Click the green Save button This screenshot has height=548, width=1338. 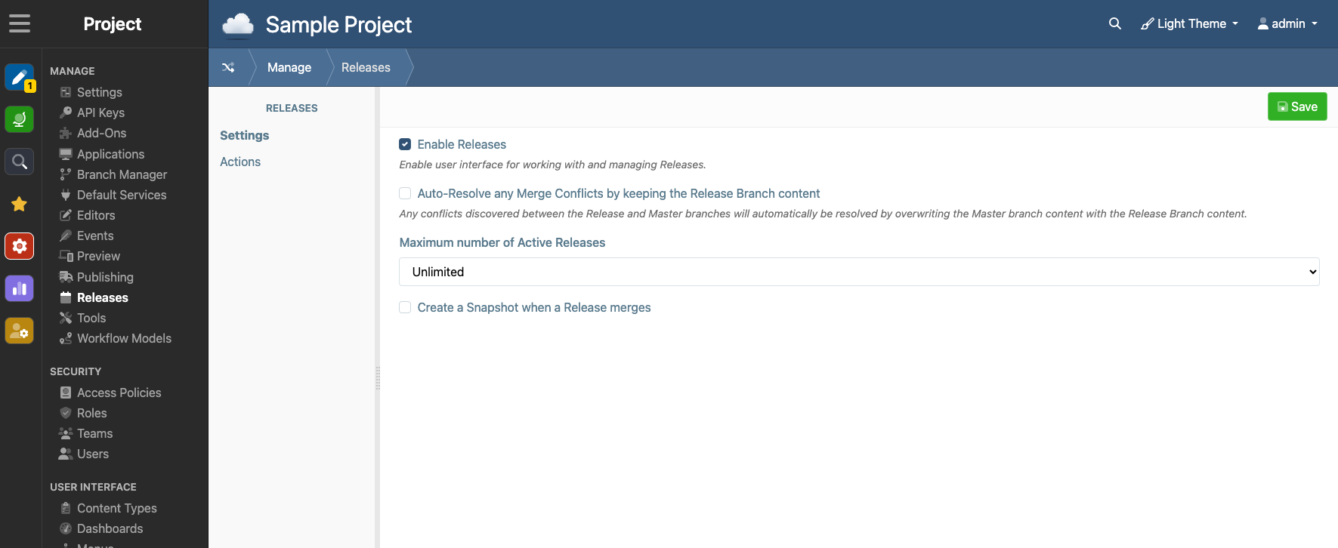click(1297, 106)
